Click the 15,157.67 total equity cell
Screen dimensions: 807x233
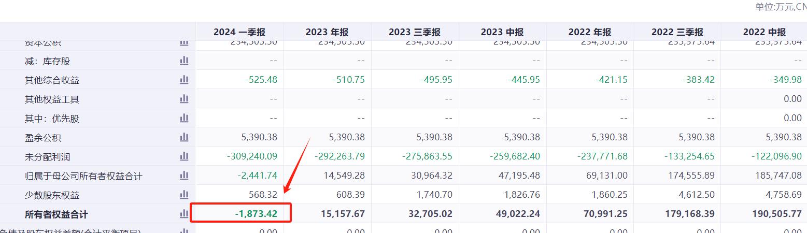coord(343,214)
